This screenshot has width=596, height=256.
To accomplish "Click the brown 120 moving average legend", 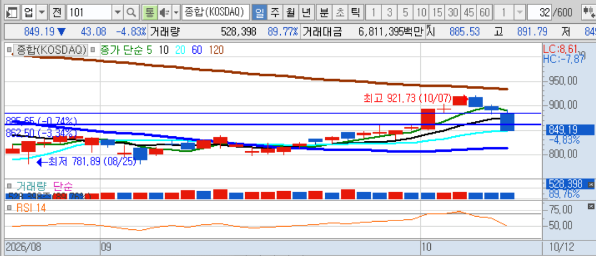I will [x=216, y=50].
